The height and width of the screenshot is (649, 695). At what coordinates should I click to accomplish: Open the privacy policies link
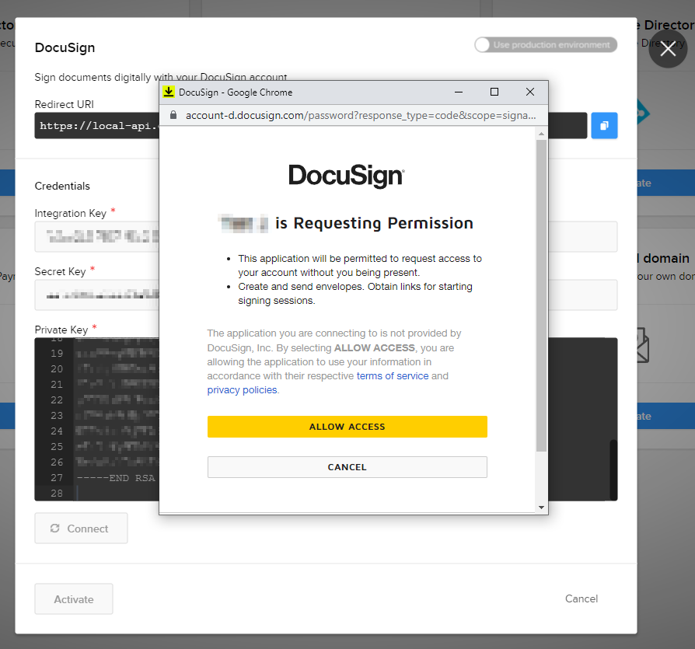coord(243,390)
